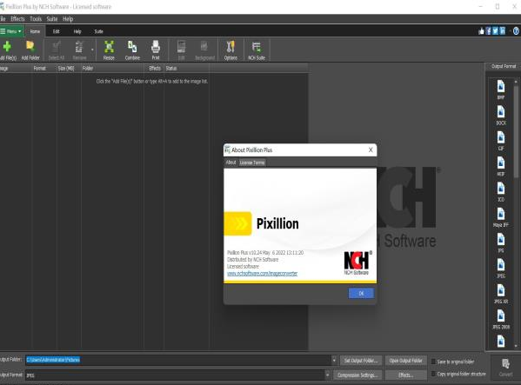Expand the Output Folder path dropdown
This screenshot has height=385, width=521.
(x=334, y=360)
